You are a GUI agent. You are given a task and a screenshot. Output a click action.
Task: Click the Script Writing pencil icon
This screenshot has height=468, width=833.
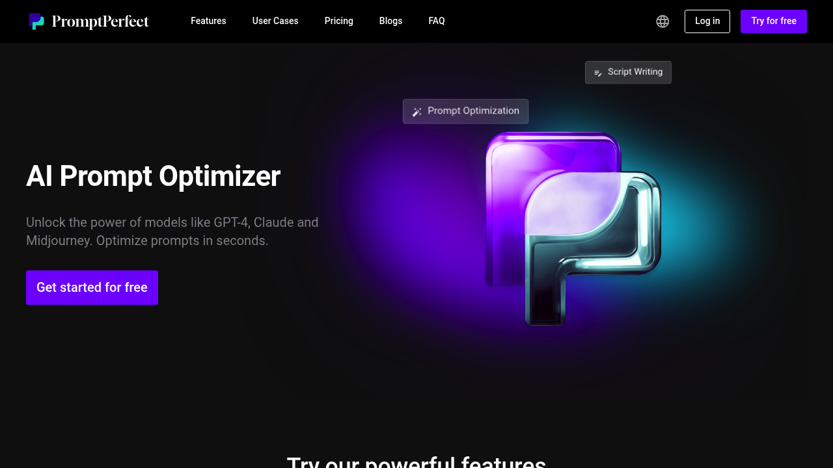tap(598, 73)
